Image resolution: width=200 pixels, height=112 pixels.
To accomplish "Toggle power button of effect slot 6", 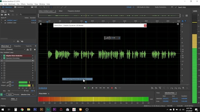I will click(4, 68).
